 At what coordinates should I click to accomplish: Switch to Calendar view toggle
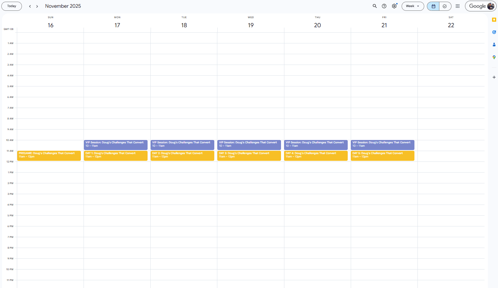tap(433, 6)
